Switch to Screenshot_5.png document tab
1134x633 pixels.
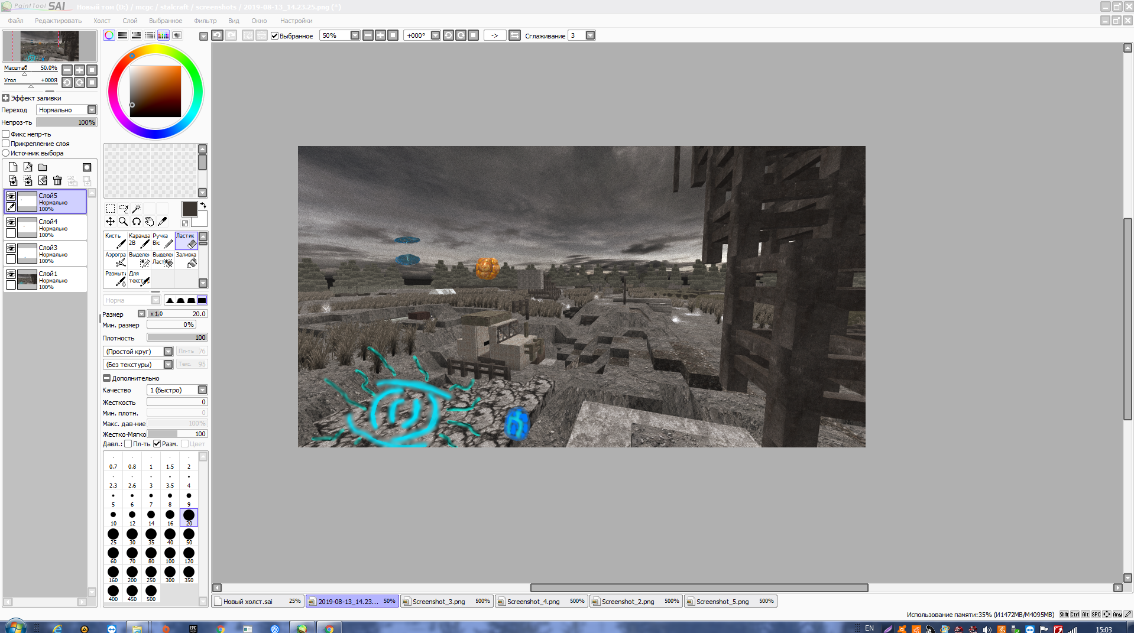(731, 602)
